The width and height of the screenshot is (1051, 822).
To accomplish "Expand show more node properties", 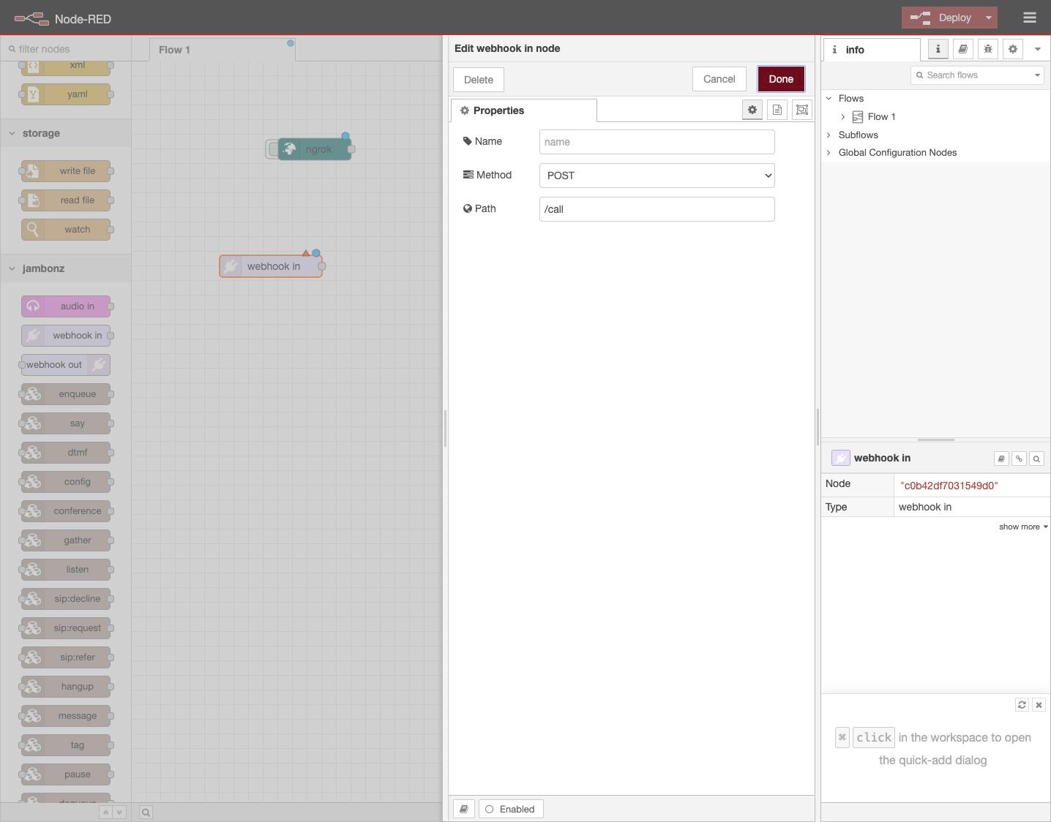I will click(1022, 527).
